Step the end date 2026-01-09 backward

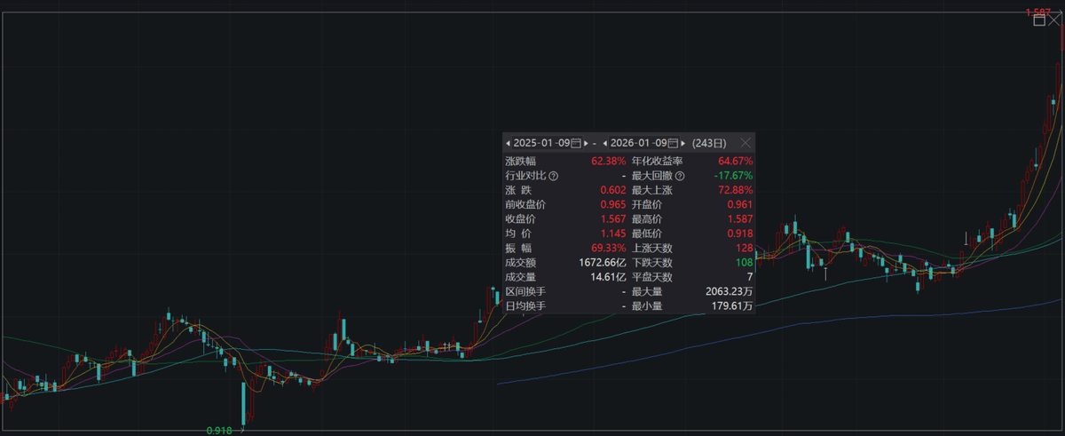pyautogui.click(x=604, y=143)
